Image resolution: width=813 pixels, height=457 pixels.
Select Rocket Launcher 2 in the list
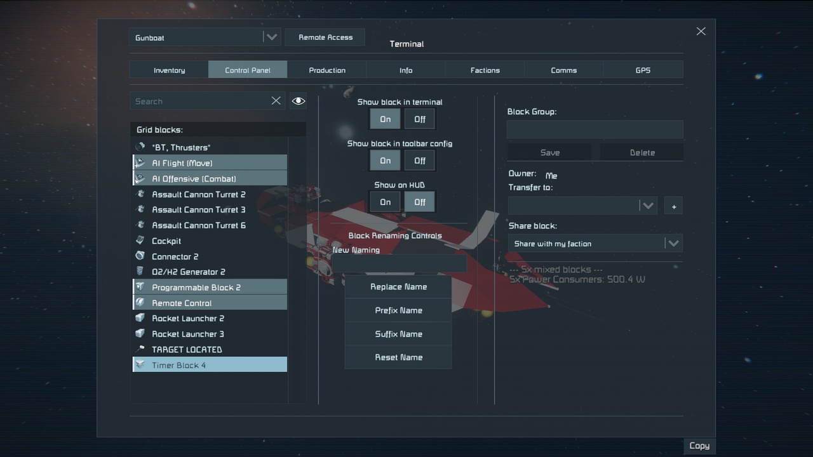[x=210, y=319]
